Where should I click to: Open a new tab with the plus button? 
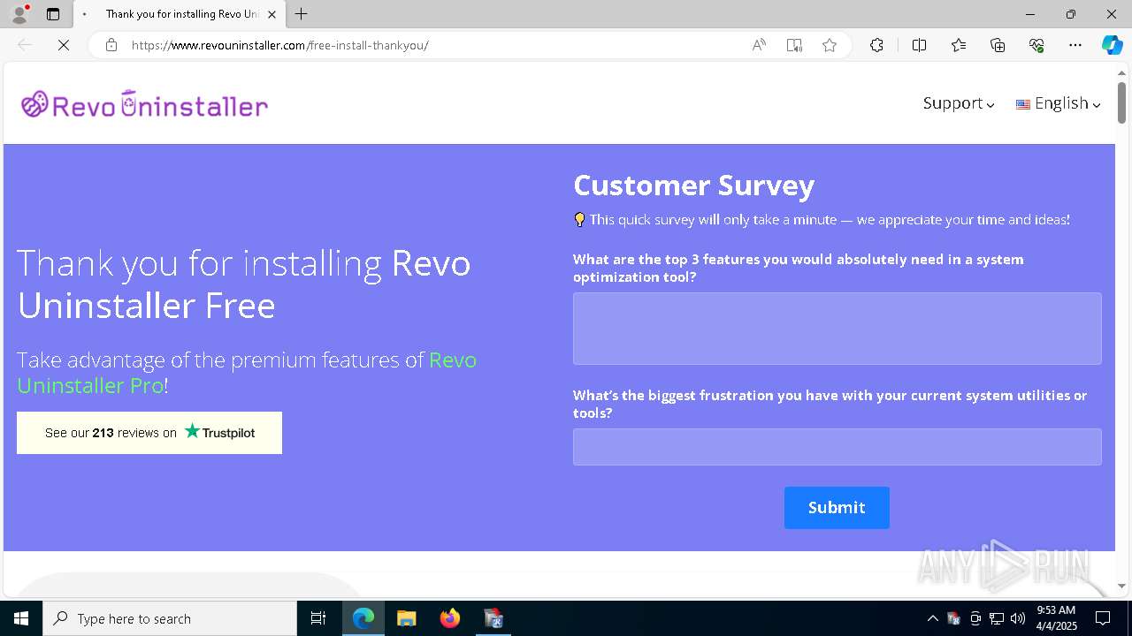[x=302, y=14]
